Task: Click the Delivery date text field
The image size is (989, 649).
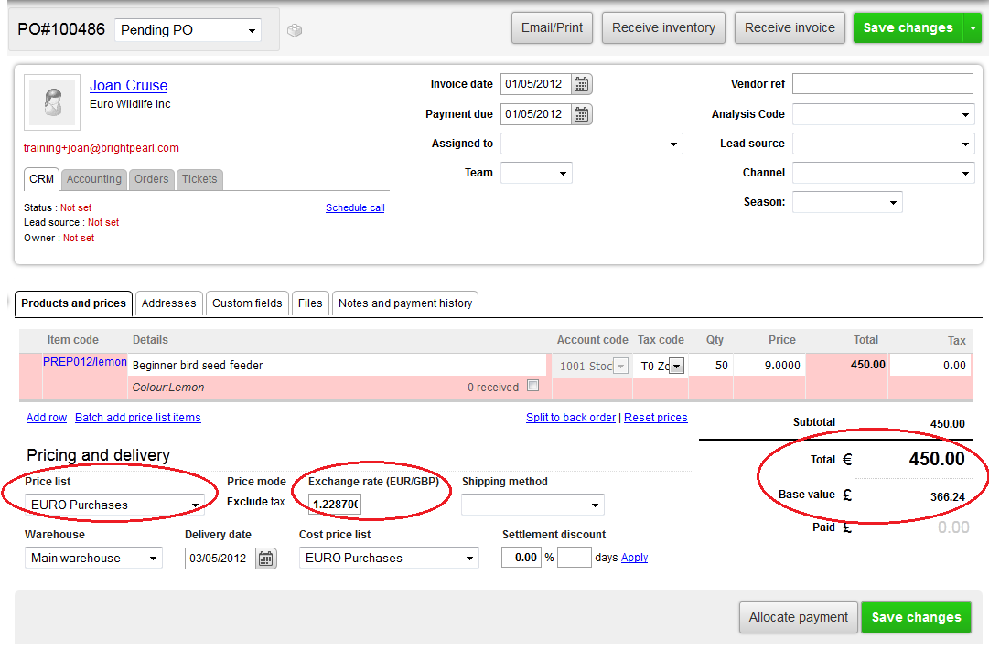Action: 220,559
